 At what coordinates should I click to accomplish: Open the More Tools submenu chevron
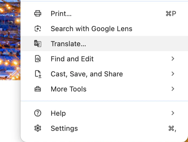[173, 89]
